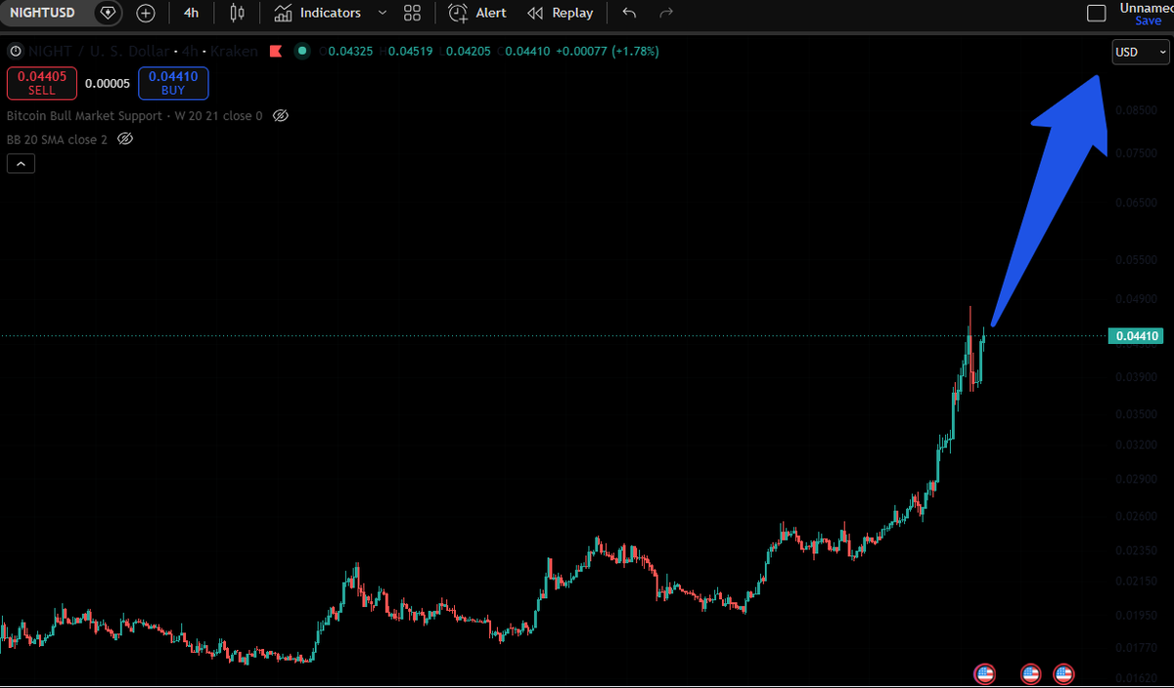Click the 0.03500 price axis label

click(x=1137, y=414)
